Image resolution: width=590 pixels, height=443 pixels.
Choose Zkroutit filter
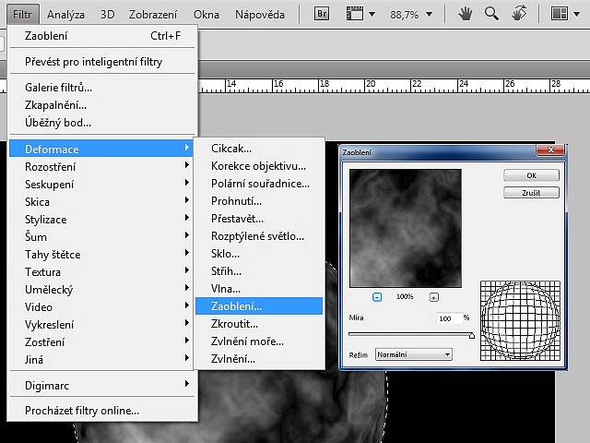pyautogui.click(x=259, y=324)
